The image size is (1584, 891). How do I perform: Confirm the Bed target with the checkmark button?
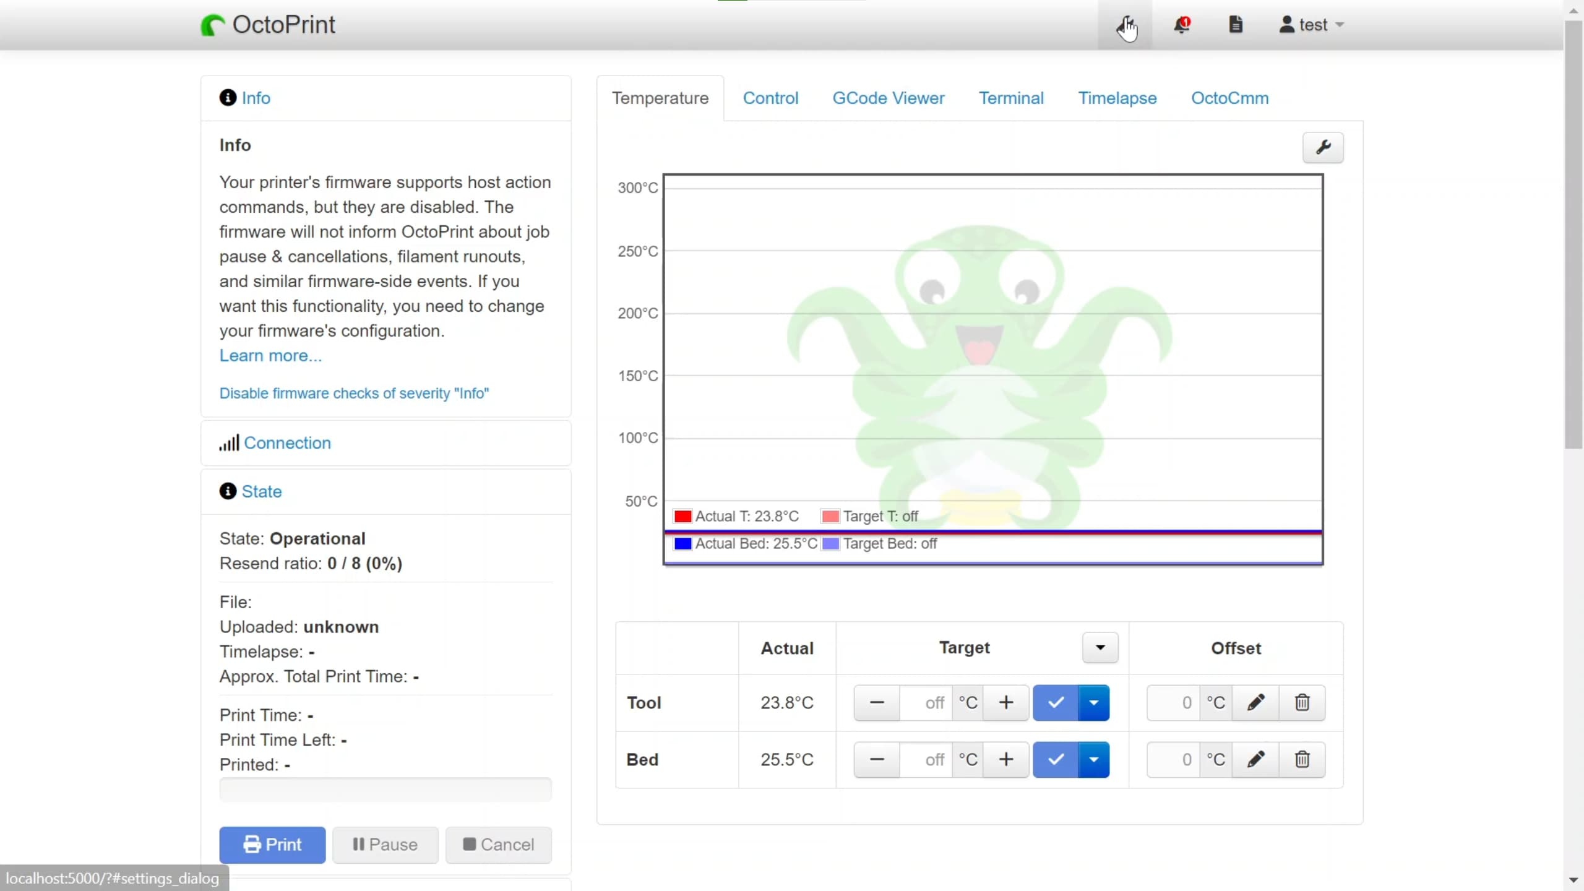[1054, 759]
